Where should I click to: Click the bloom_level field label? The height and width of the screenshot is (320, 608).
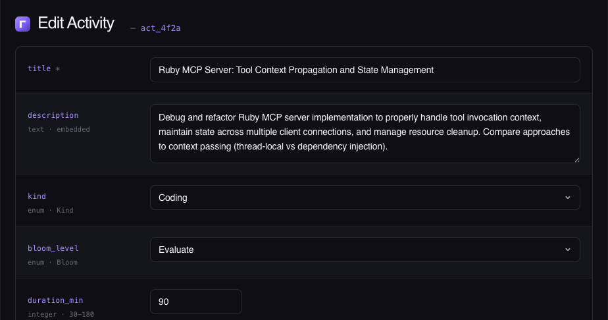click(x=53, y=248)
